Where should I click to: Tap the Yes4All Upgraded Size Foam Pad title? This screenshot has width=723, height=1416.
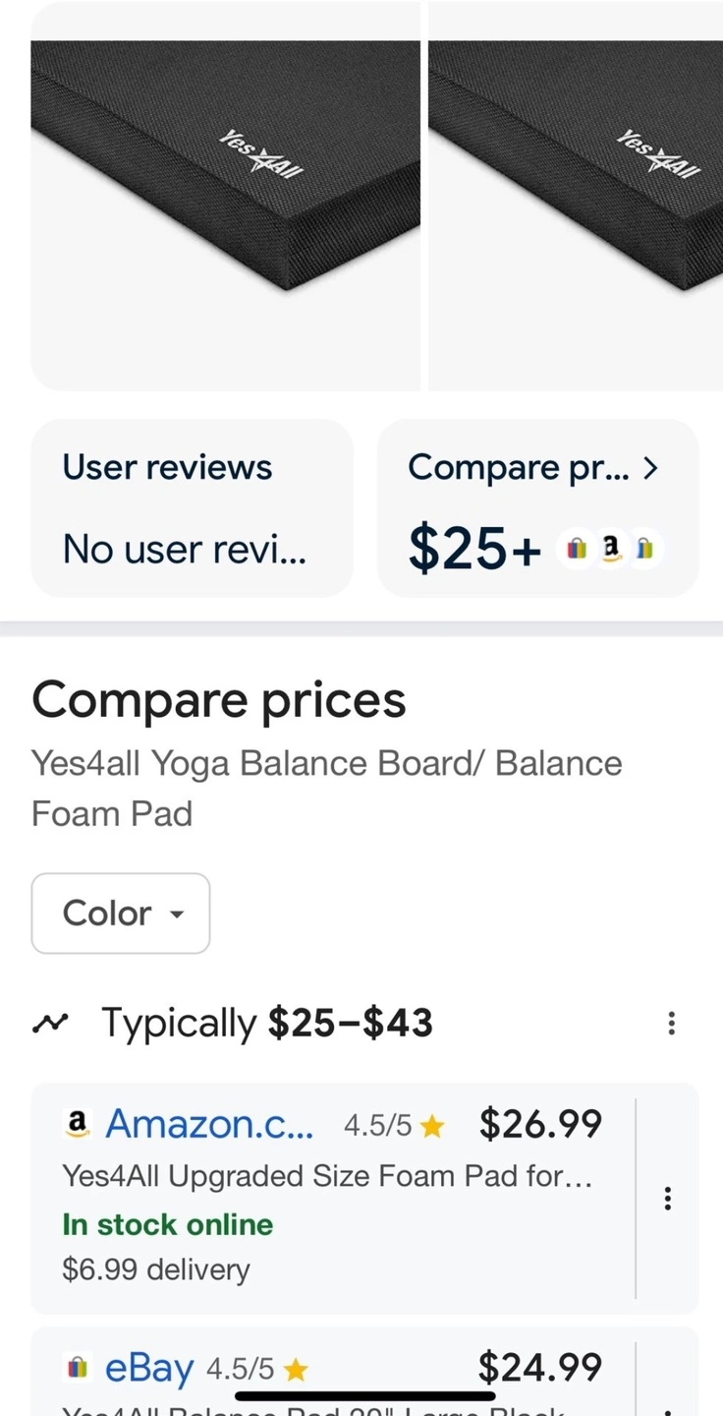327,1176
